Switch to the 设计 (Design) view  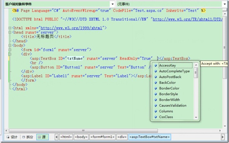tap(12, 137)
